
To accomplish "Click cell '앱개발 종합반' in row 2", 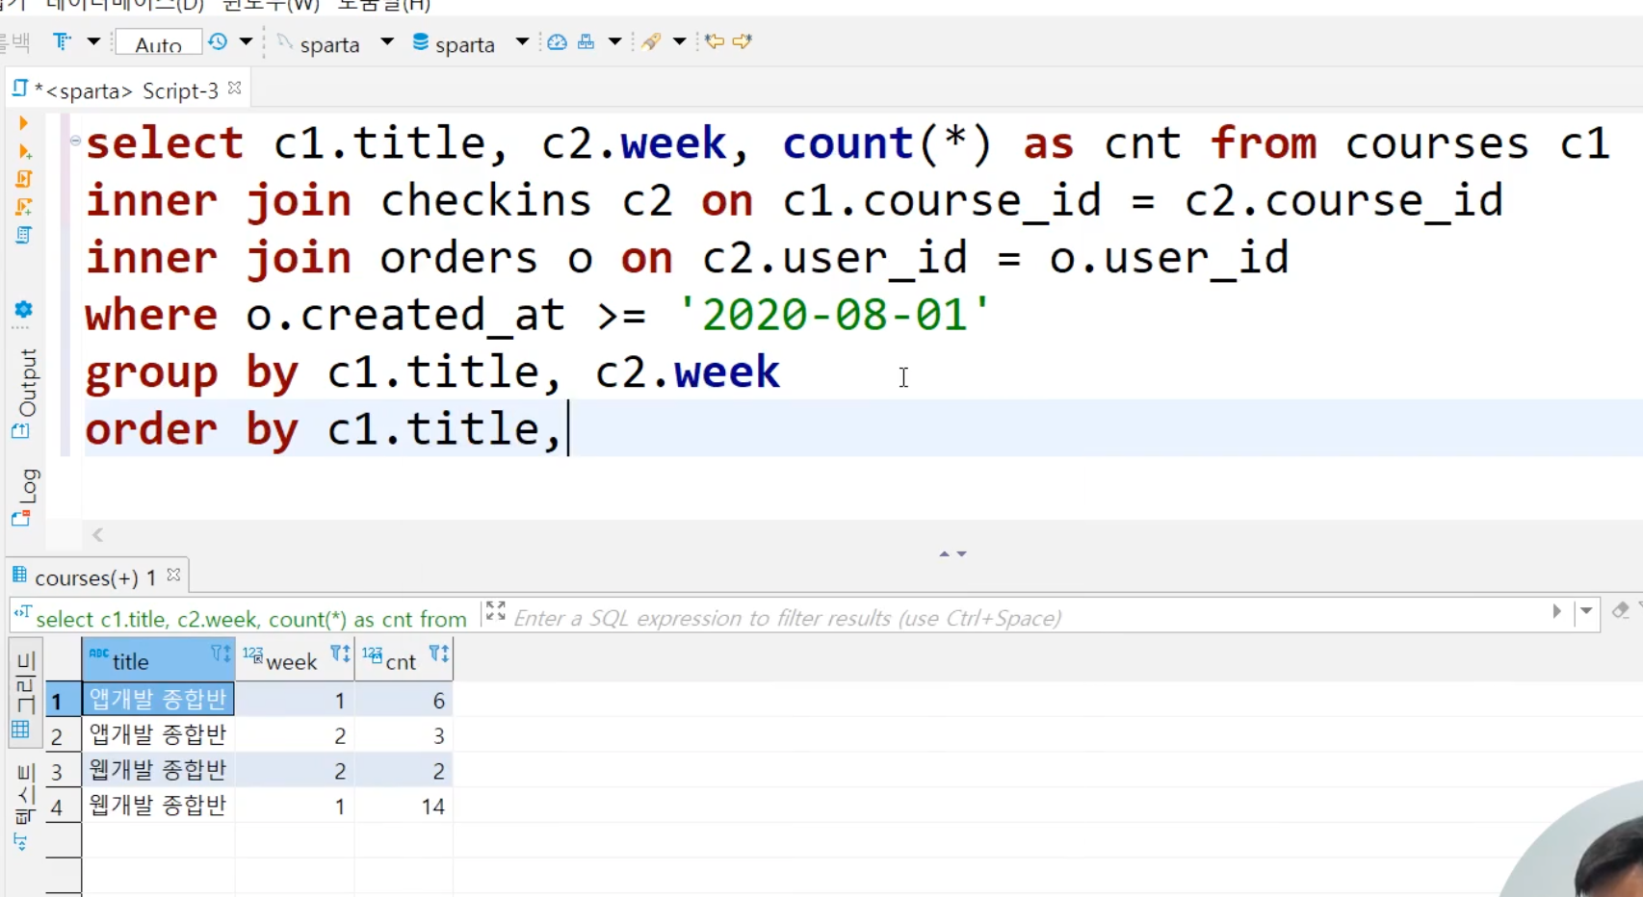I will tap(159, 735).
